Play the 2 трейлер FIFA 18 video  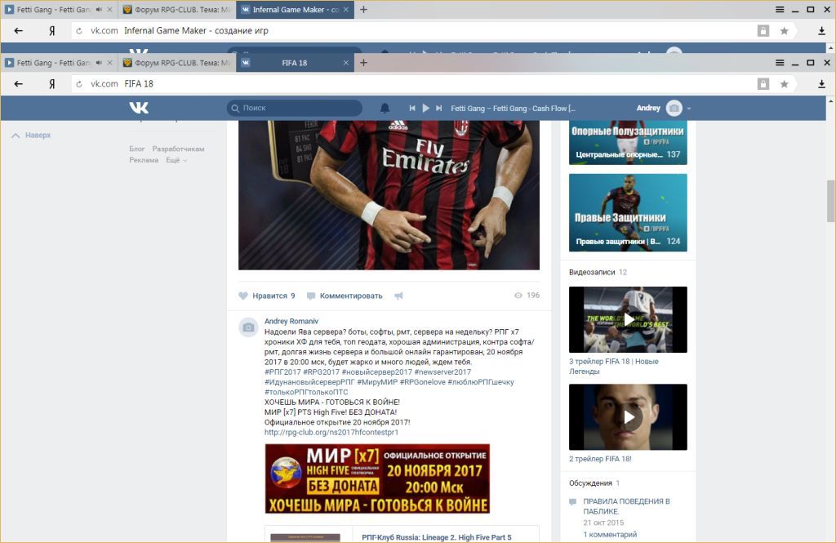628,417
